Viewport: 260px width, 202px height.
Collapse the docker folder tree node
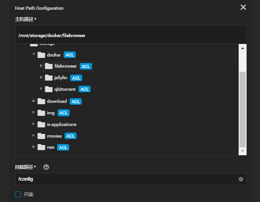[x=34, y=54]
